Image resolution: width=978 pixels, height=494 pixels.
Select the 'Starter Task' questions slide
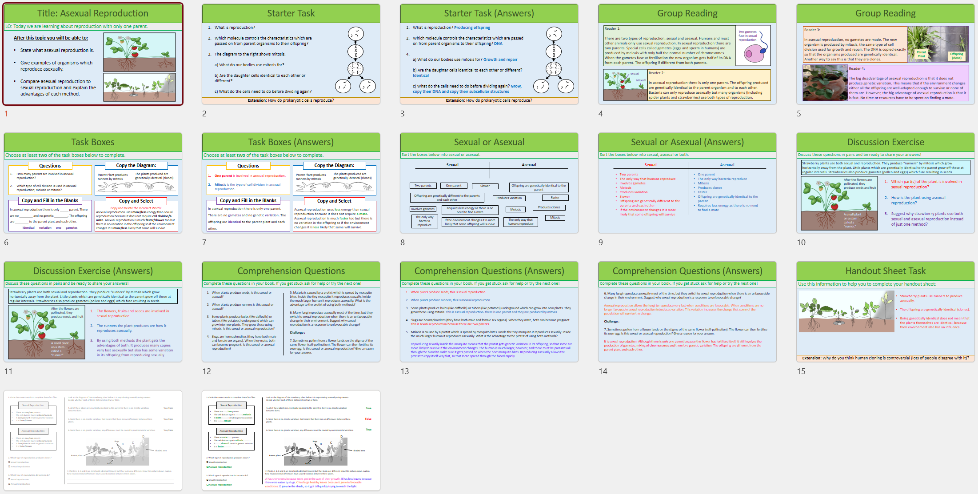click(291, 54)
